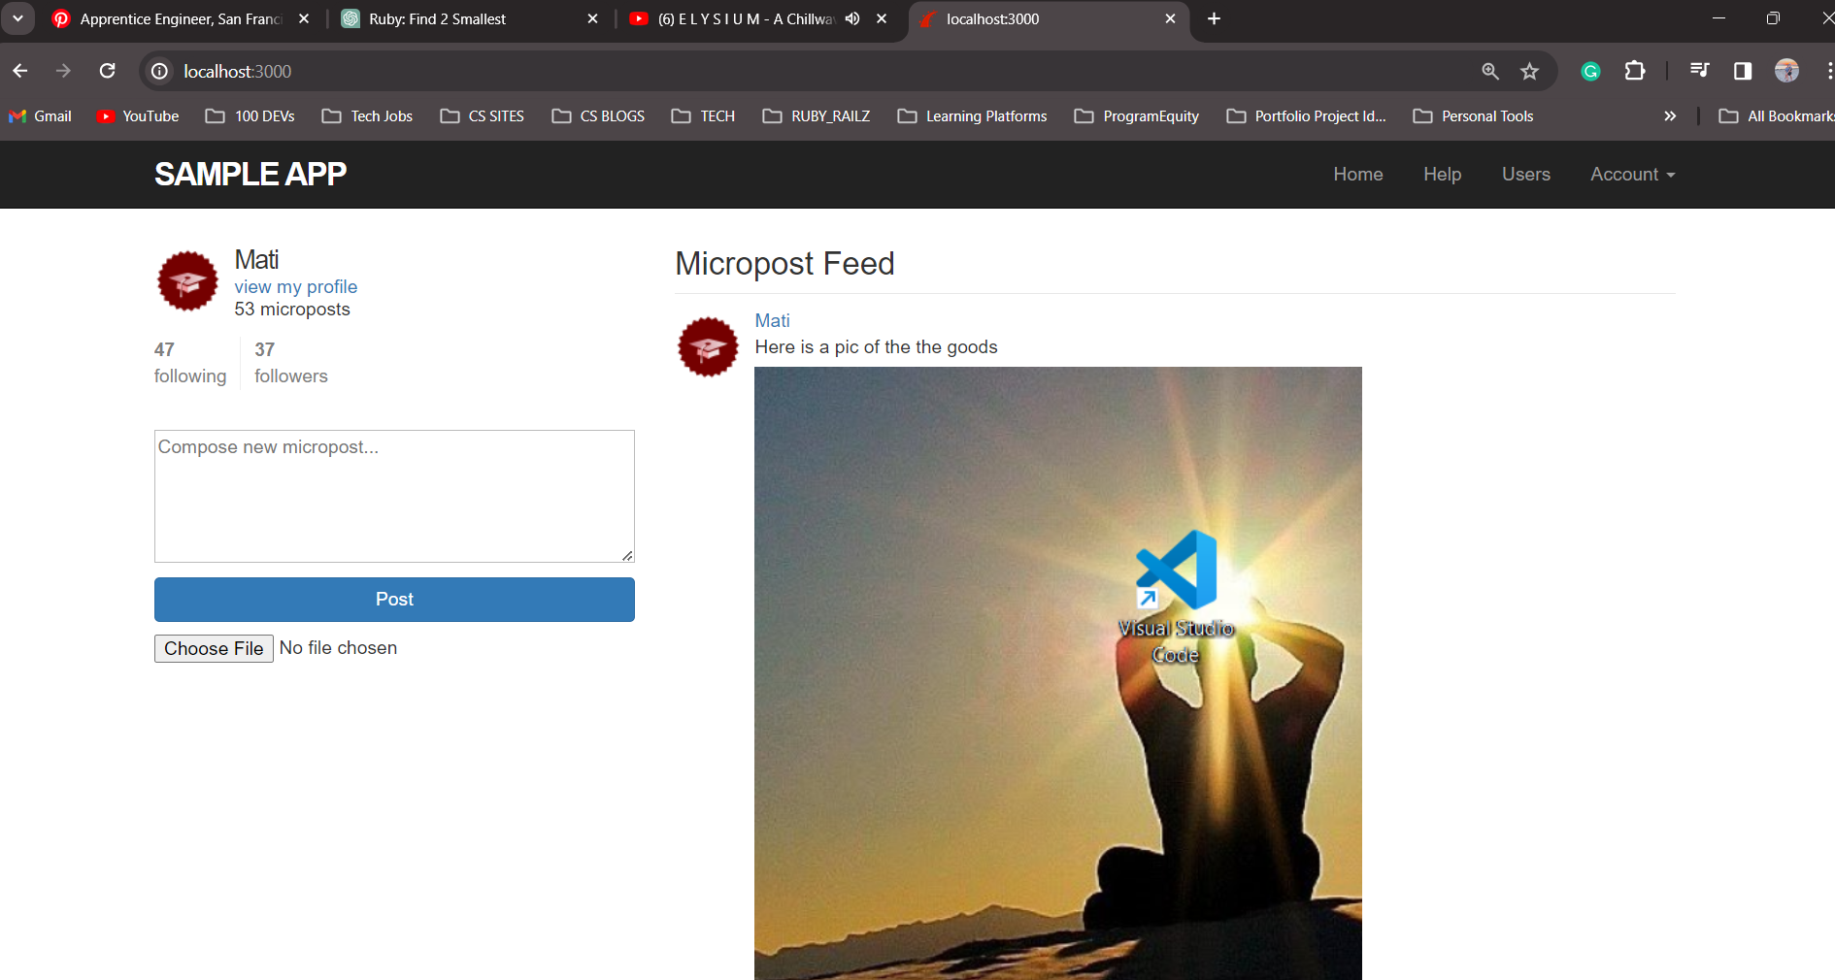Open Help in the navbar

tap(1442, 174)
